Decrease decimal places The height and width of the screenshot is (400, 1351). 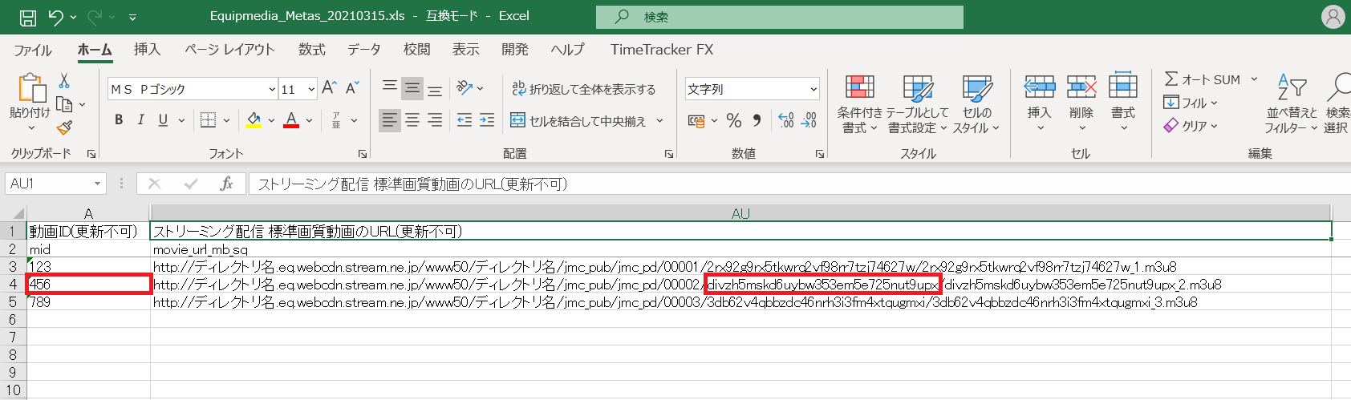(x=809, y=121)
